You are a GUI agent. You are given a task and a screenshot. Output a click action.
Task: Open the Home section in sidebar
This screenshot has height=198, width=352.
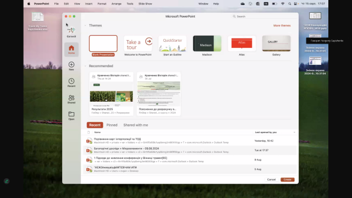click(71, 50)
